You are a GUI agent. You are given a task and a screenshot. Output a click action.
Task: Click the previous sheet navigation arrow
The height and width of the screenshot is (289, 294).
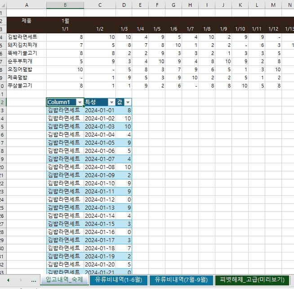[x=8, y=280]
